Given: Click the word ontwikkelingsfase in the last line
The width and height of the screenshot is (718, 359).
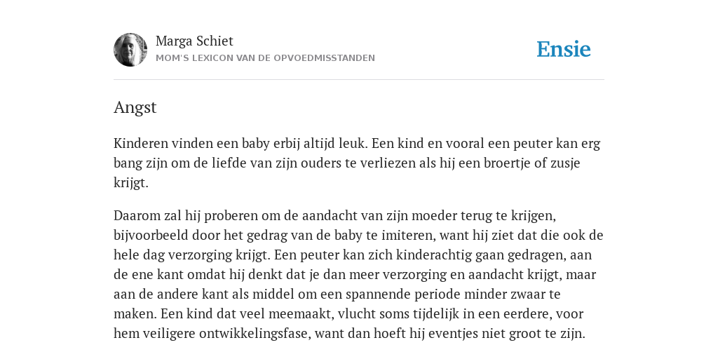Looking at the screenshot, I should (254, 334).
